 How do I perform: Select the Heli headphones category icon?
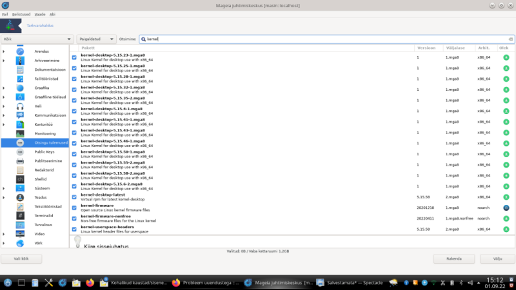pos(20,106)
